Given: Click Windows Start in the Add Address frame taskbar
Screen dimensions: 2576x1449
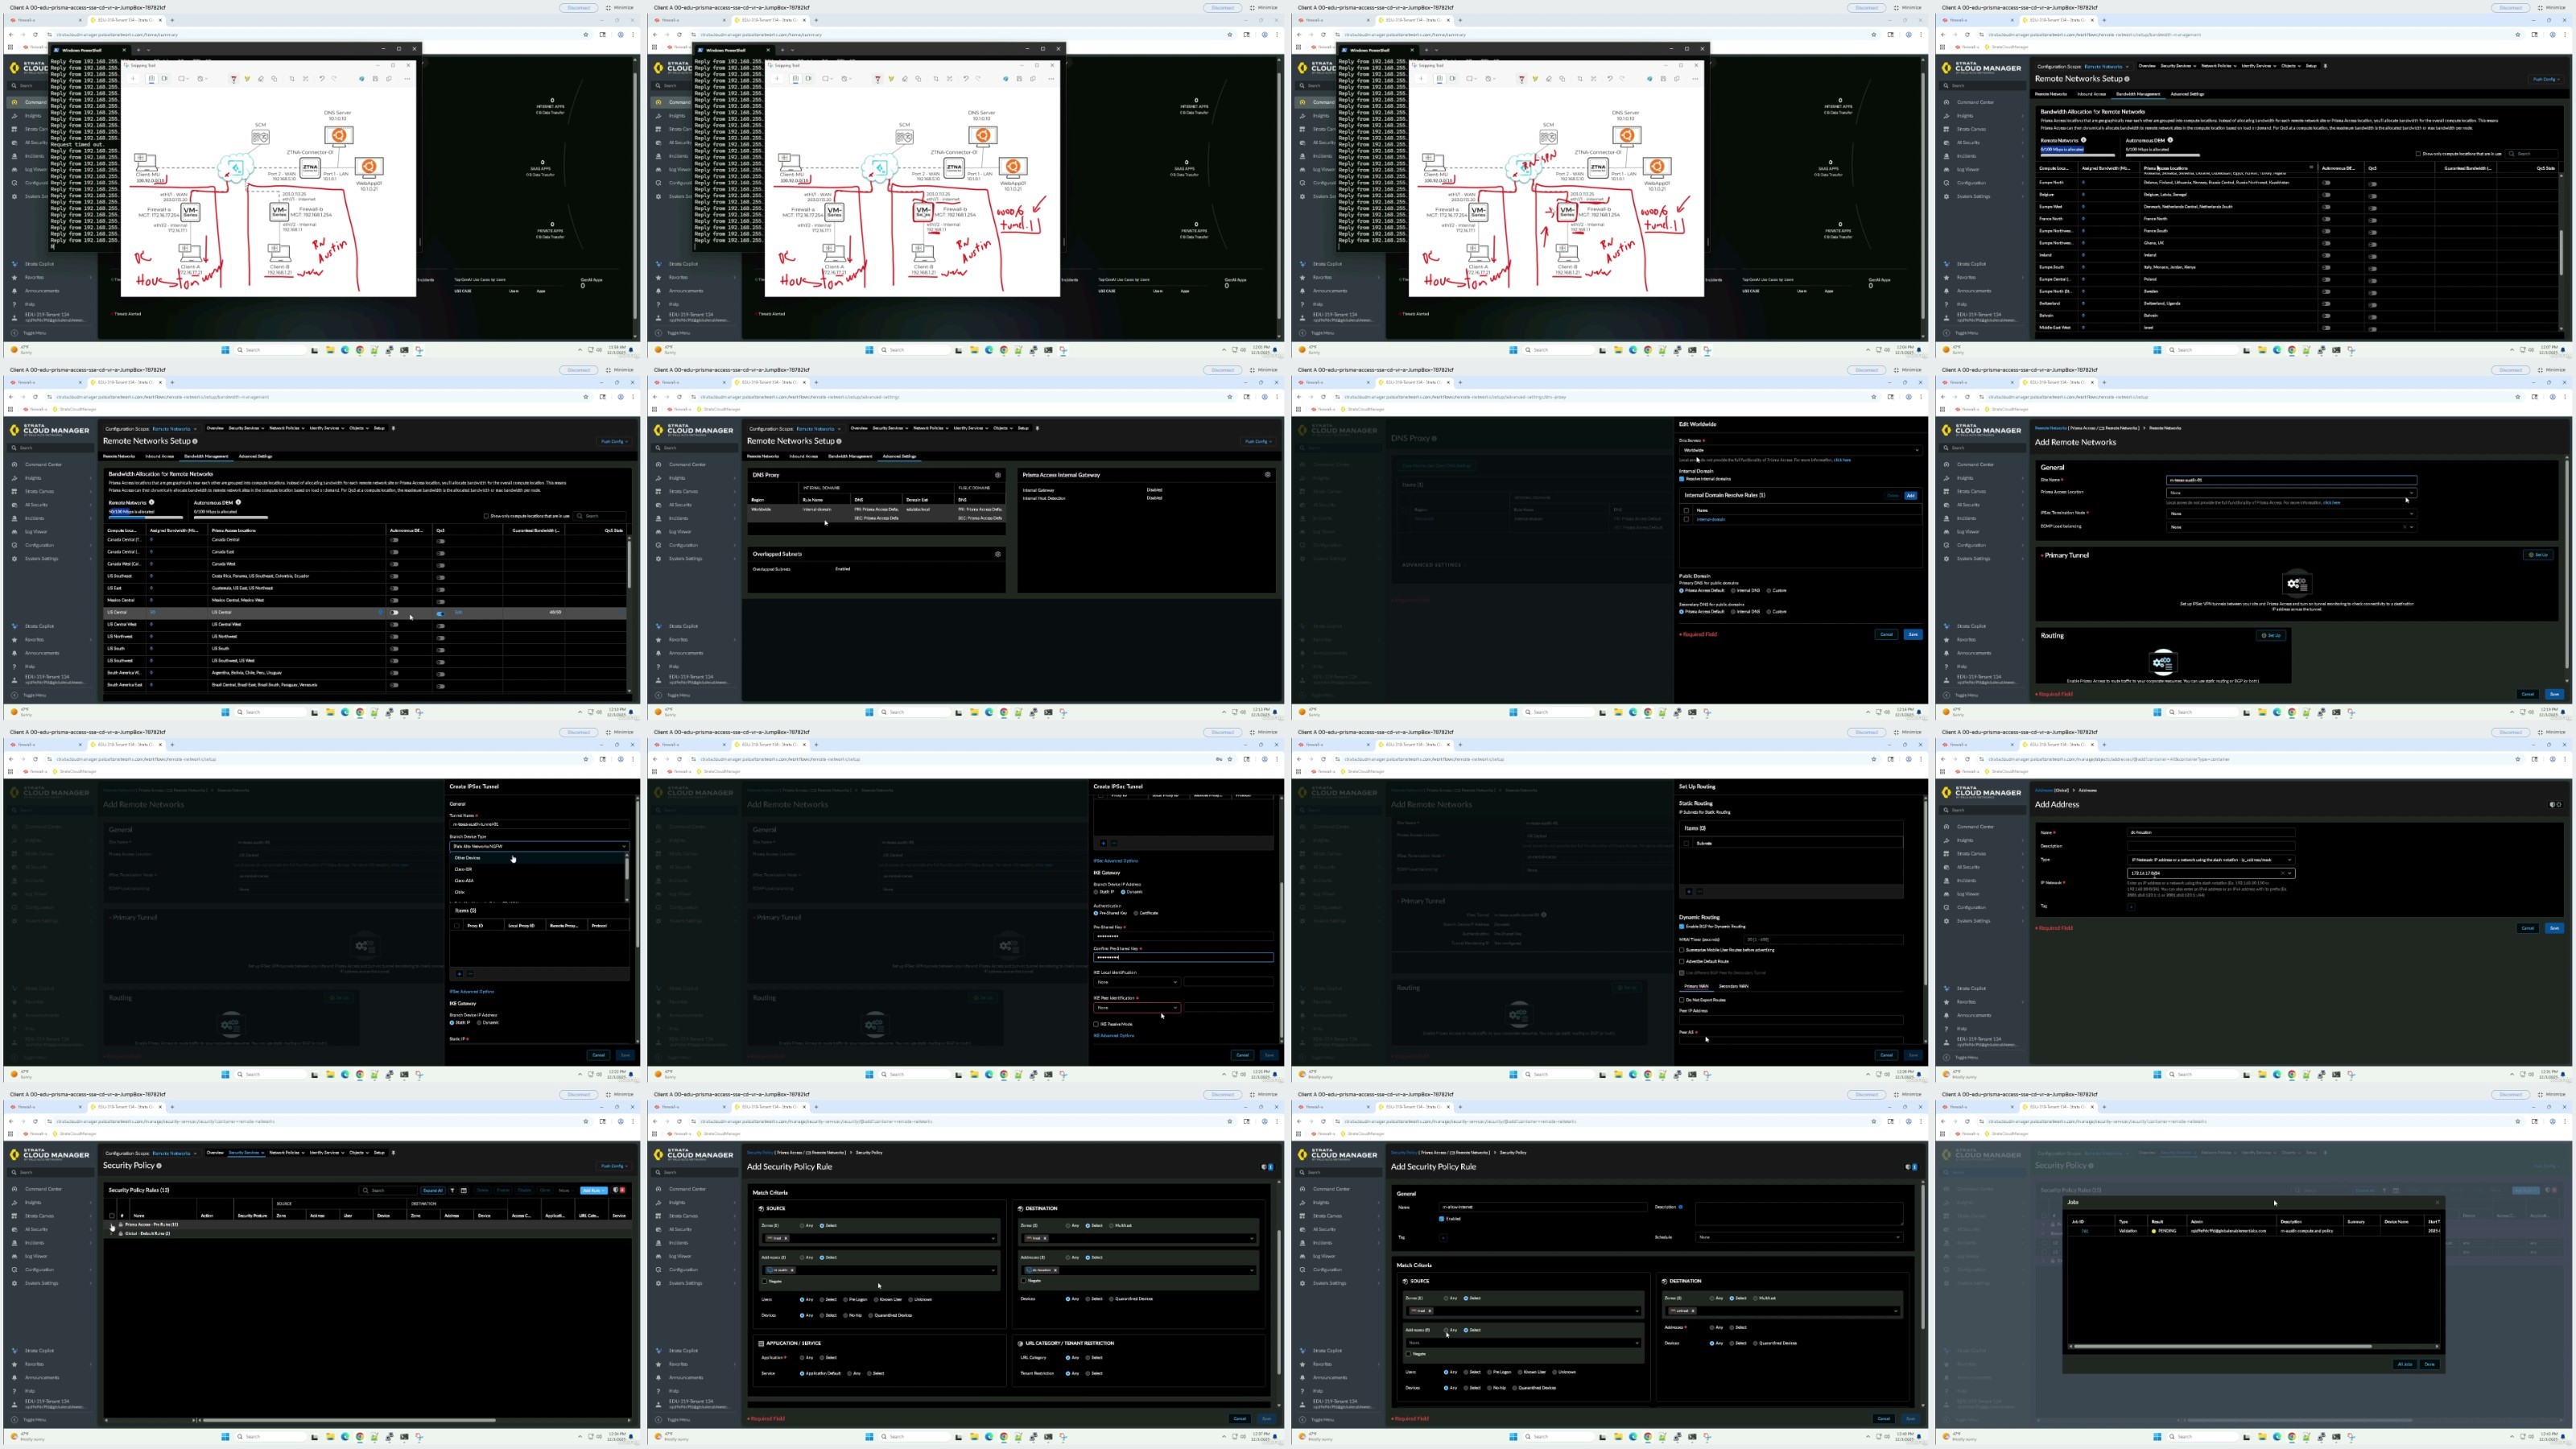Looking at the screenshot, I should pos(2157,1074).
